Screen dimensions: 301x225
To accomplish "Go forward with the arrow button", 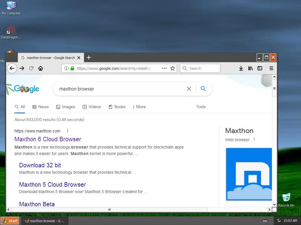I will [22, 68].
